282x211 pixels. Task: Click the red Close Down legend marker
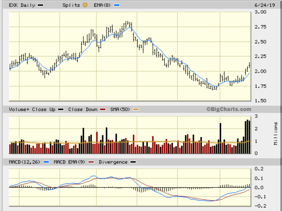[103, 110]
